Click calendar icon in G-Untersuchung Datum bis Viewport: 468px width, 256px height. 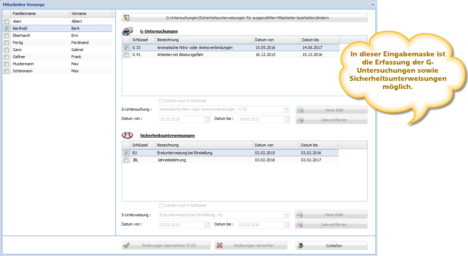tap(286, 119)
